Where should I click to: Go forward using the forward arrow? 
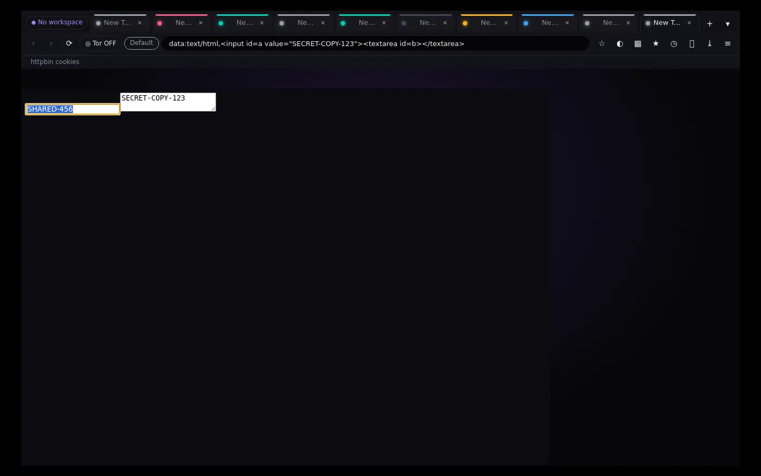[51, 44]
